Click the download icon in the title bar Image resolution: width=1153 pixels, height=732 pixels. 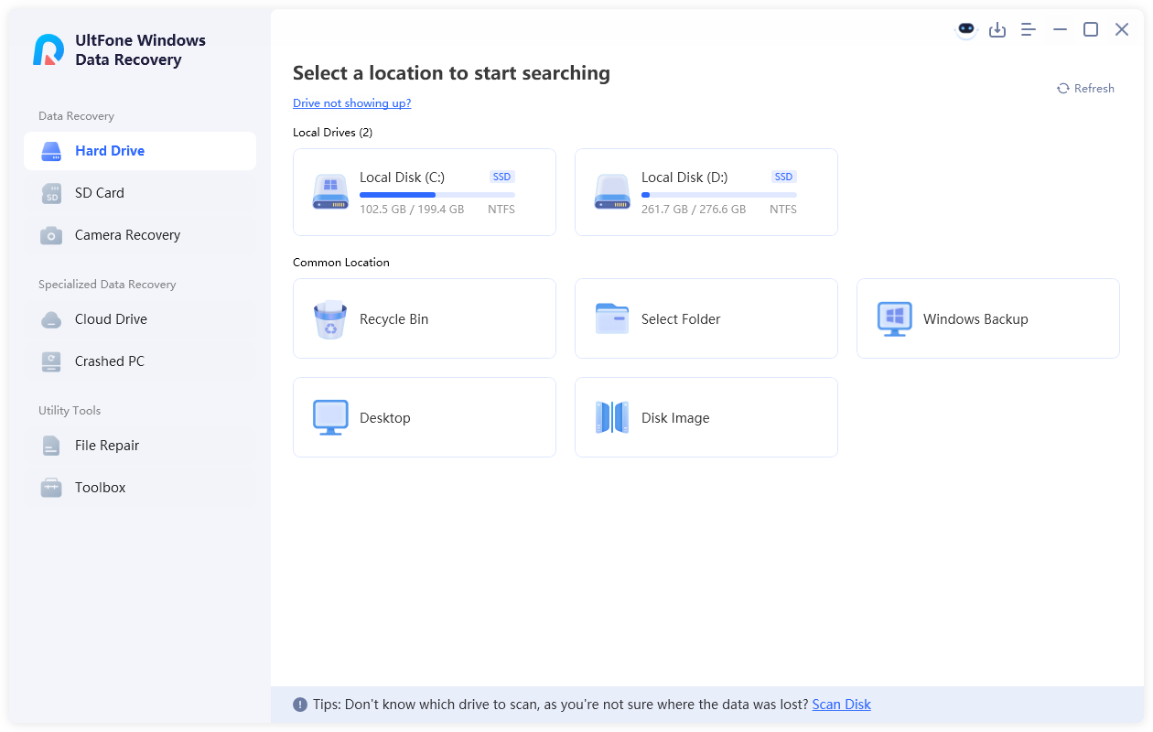click(997, 29)
